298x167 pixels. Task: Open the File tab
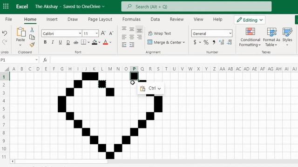8,19
